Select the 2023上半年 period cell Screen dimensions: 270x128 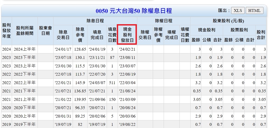click(x=25, y=66)
